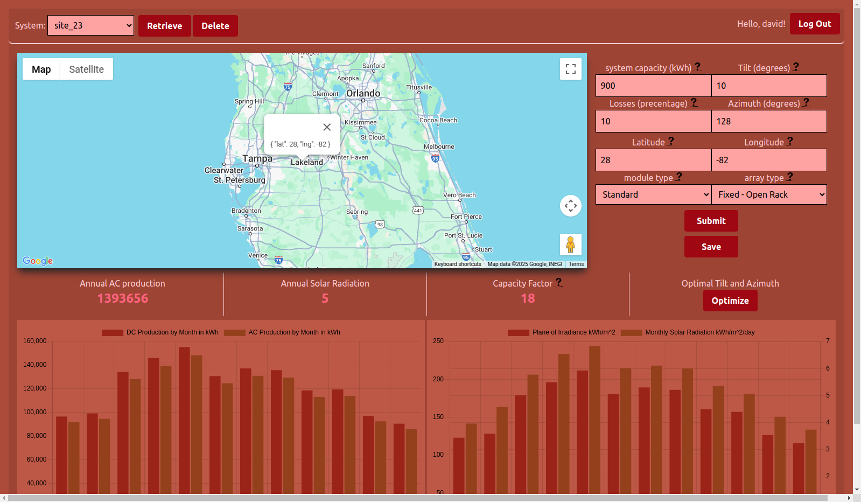The width and height of the screenshot is (861, 502).
Task: Toggle map fullscreen view icon
Action: point(571,69)
